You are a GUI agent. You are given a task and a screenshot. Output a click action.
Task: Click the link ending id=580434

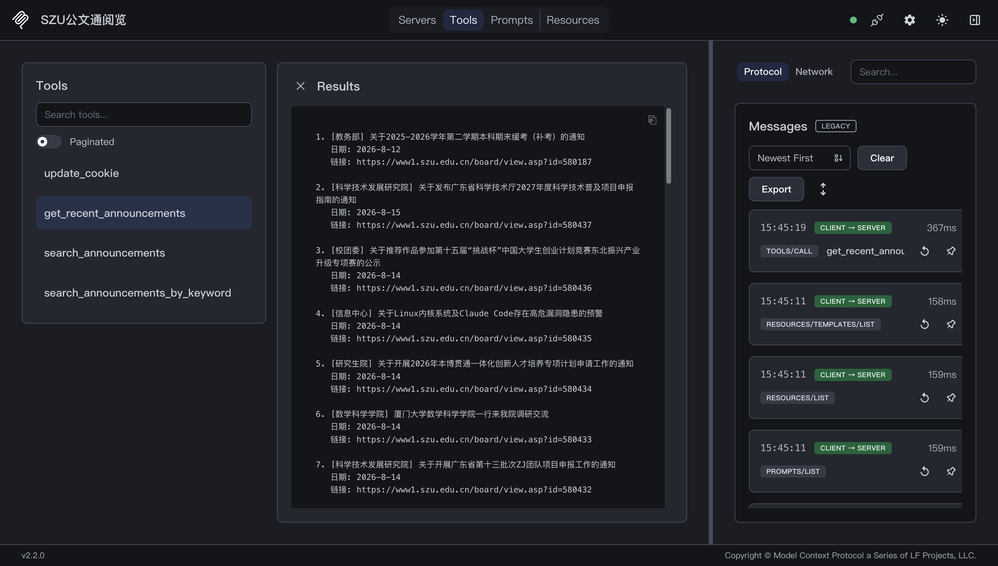(x=474, y=389)
